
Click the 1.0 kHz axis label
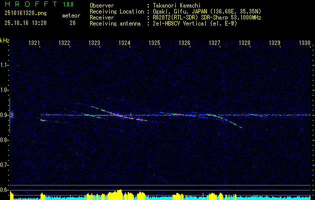pyautogui.click(x=4, y=90)
